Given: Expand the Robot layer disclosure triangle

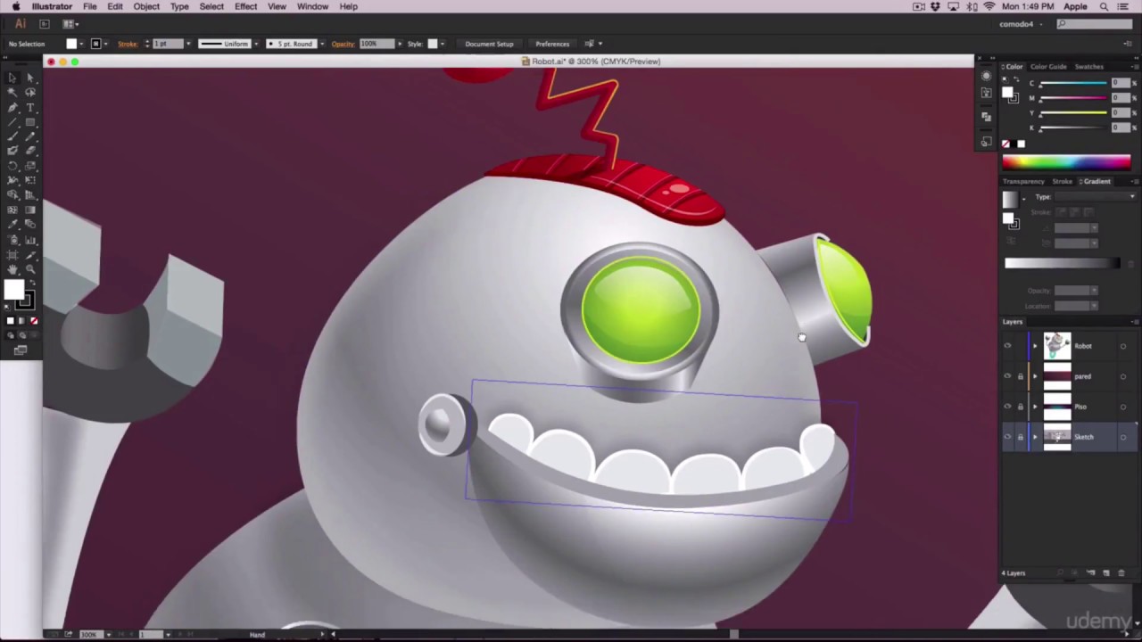Looking at the screenshot, I should [x=1035, y=346].
